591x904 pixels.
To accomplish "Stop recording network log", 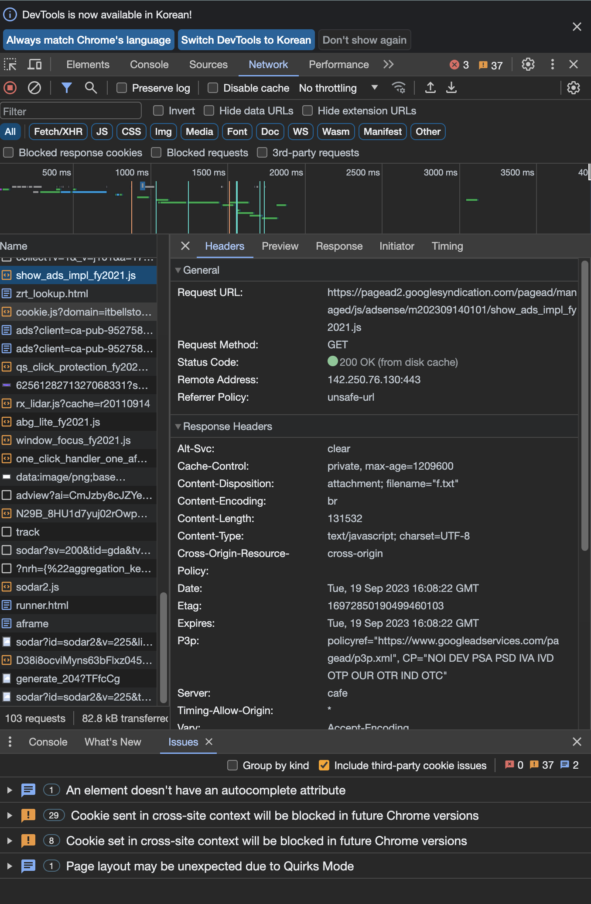I will (x=10, y=88).
